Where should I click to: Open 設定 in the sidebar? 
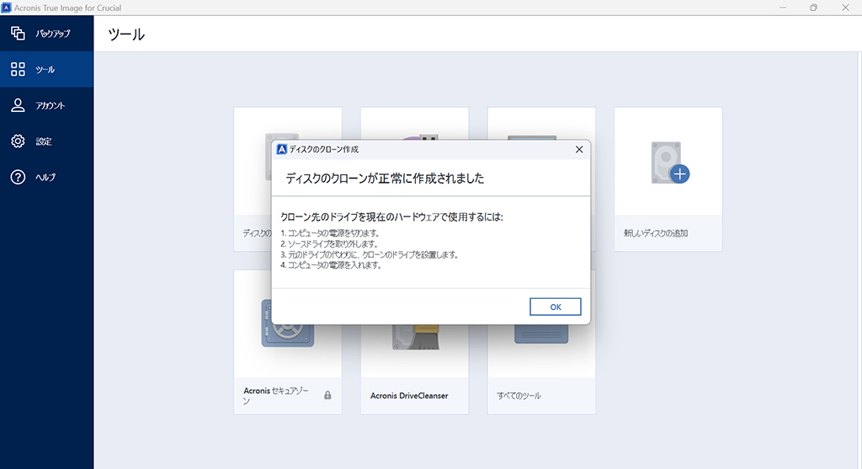[47, 141]
